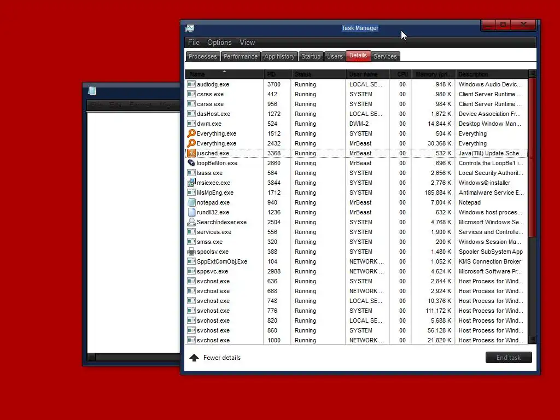Image resolution: width=560 pixels, height=420 pixels.
Task: Open the View menu
Action: point(247,42)
